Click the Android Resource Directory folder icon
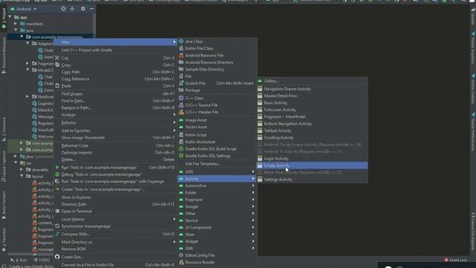476x268 pixels. [181, 63]
